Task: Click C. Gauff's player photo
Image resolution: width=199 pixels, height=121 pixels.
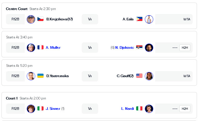Action: [149, 76]
